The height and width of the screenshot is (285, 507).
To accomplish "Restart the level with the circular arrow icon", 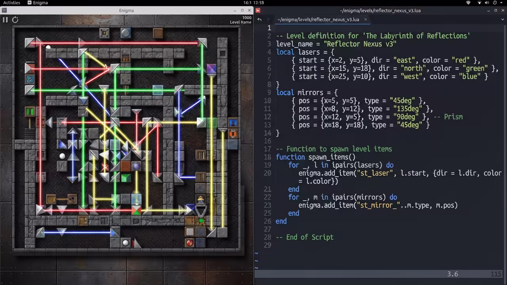I will (15, 19).
